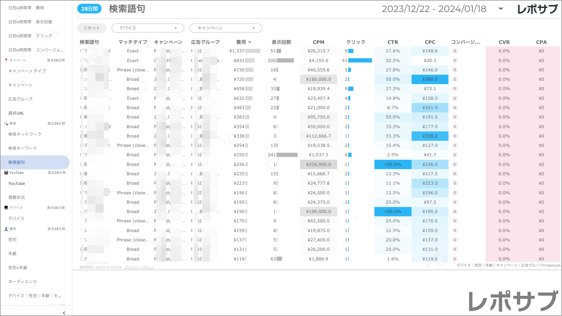
Task: Go to 広告グループ report page
Action: (20, 99)
